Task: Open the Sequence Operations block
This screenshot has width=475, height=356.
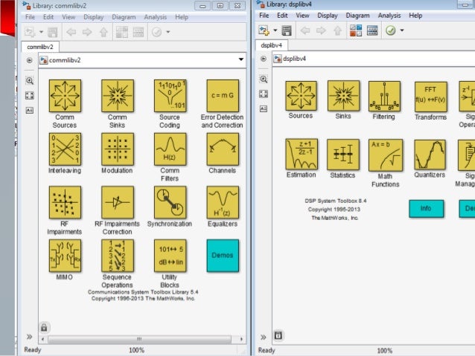Action: click(x=118, y=256)
